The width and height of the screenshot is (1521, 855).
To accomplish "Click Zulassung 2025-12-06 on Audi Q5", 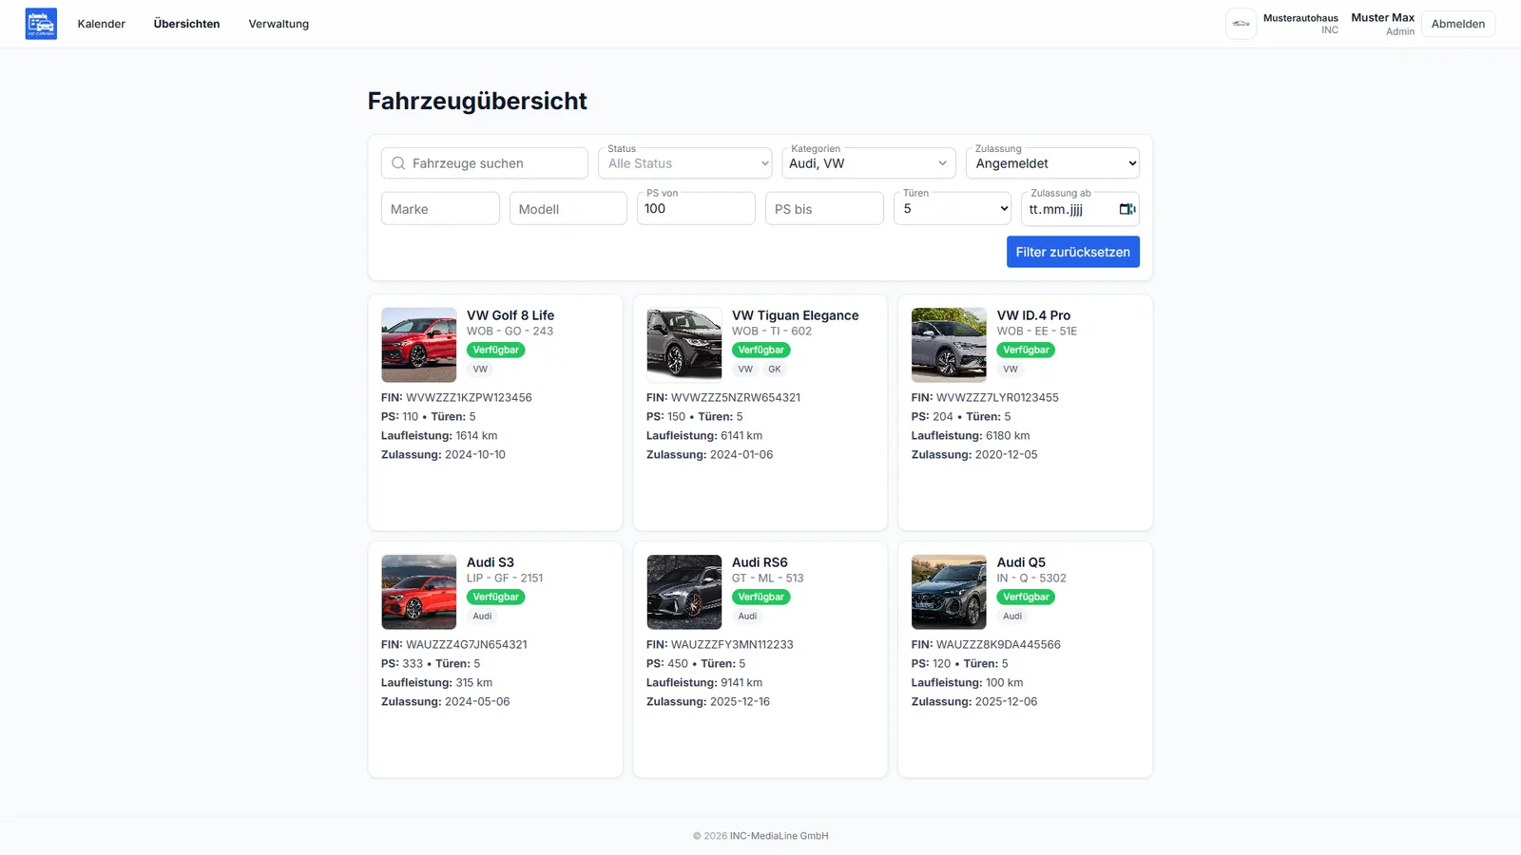I will pyautogui.click(x=974, y=702).
